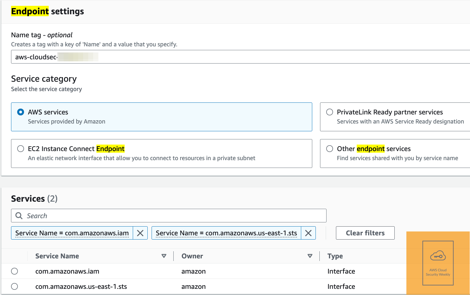Choose Other endpoint services radio
Screen dimensions: 470x295
tap(330, 149)
